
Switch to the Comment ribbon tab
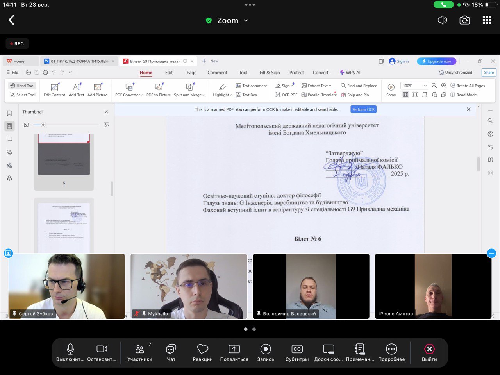pos(217,73)
